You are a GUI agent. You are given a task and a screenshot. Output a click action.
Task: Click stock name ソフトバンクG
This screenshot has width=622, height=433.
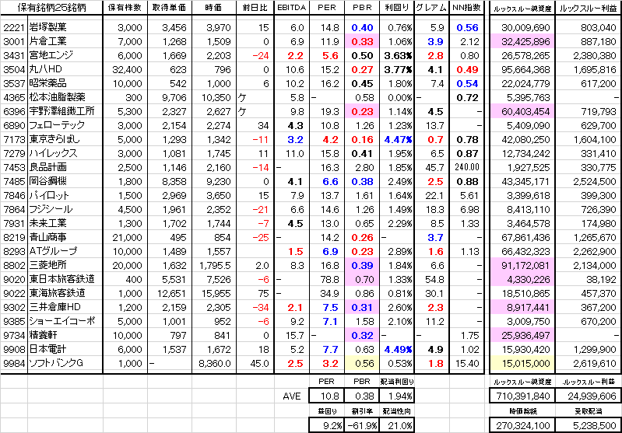click(56, 363)
